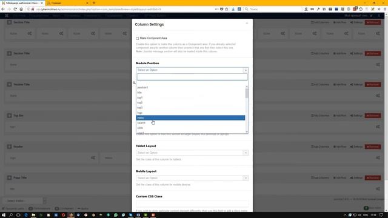
Task: Reload the current page
Action: 15,9
